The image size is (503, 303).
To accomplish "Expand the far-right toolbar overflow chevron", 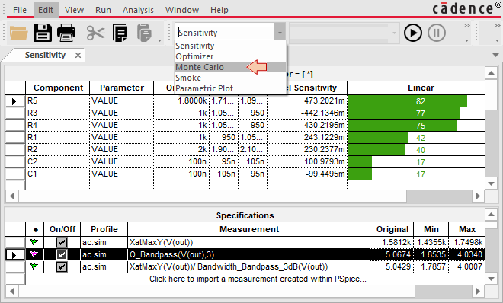I will [x=497, y=26].
